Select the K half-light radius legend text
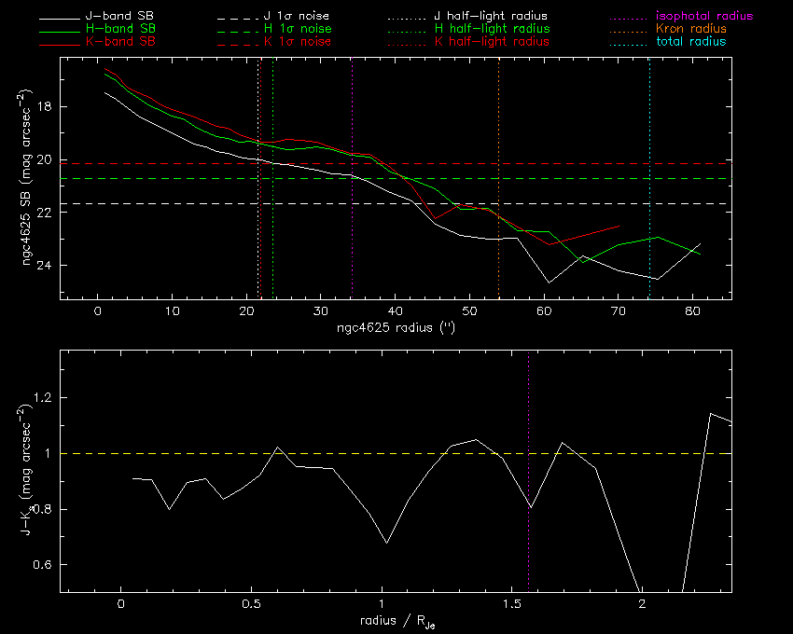 tap(492, 42)
